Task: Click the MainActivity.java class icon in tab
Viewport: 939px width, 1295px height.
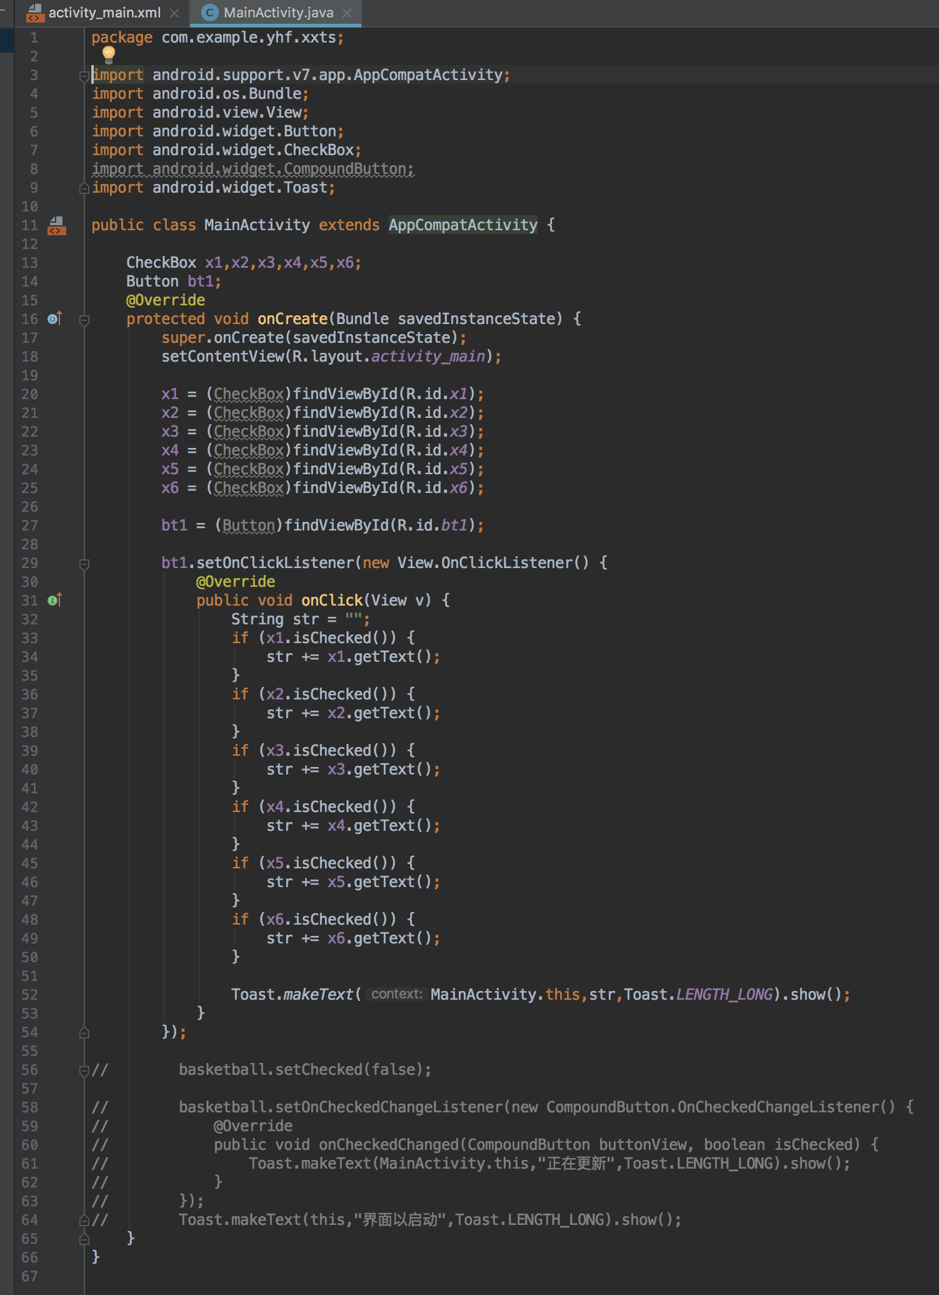Action: tap(210, 13)
